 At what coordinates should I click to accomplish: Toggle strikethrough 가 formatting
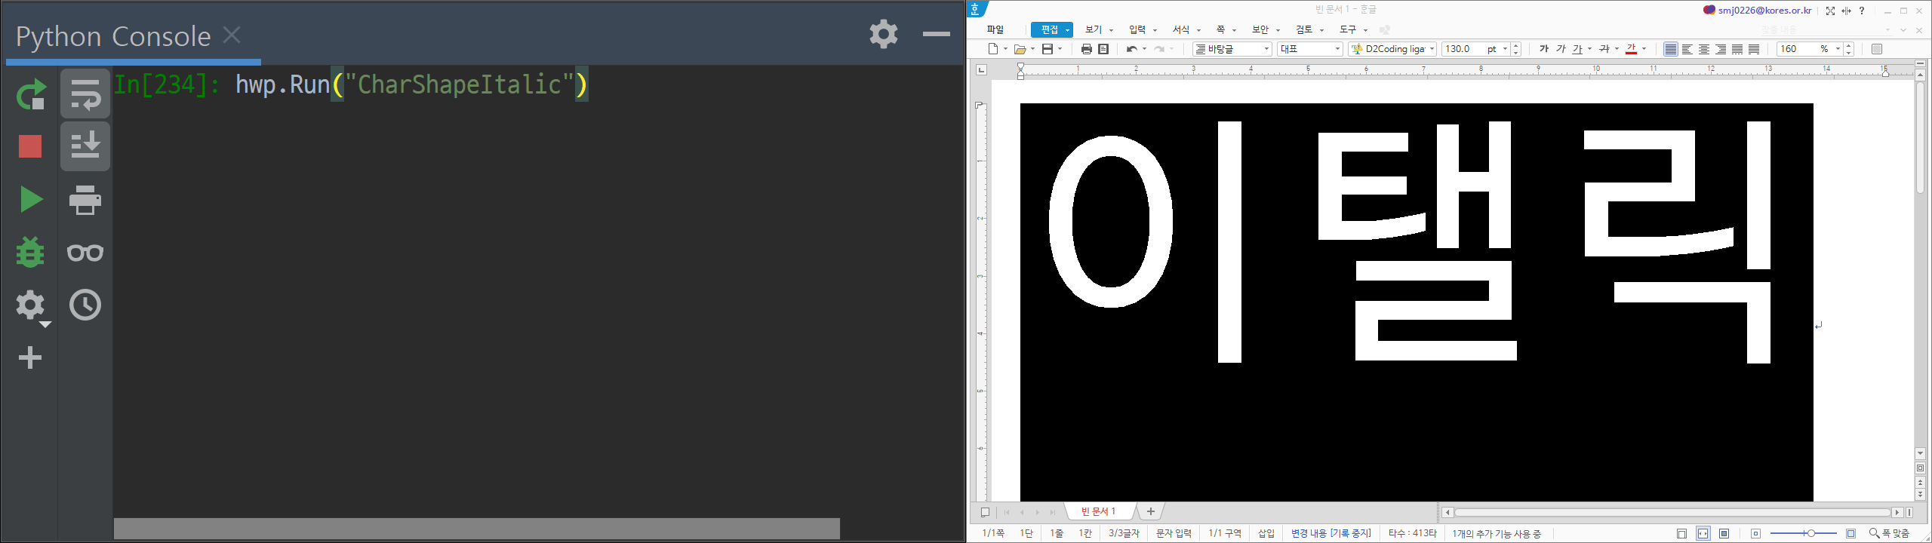[1604, 49]
